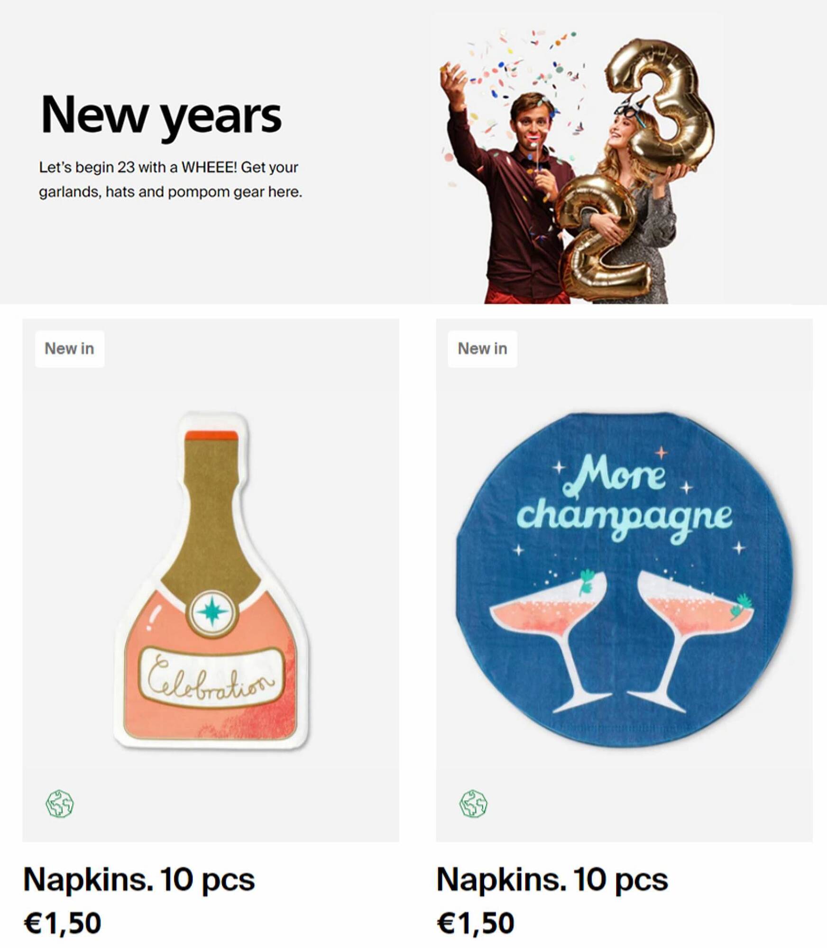Viewport: 827px width, 948px height.
Task: Open the champagne bottle Celebration napkin image
Action: tap(211, 581)
